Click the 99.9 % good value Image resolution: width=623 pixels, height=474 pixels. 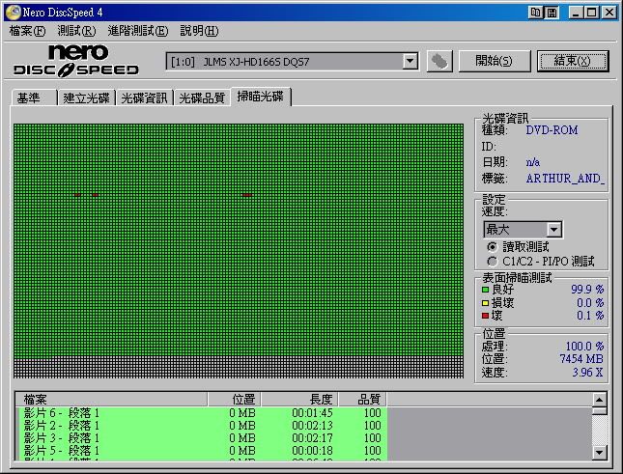587,290
